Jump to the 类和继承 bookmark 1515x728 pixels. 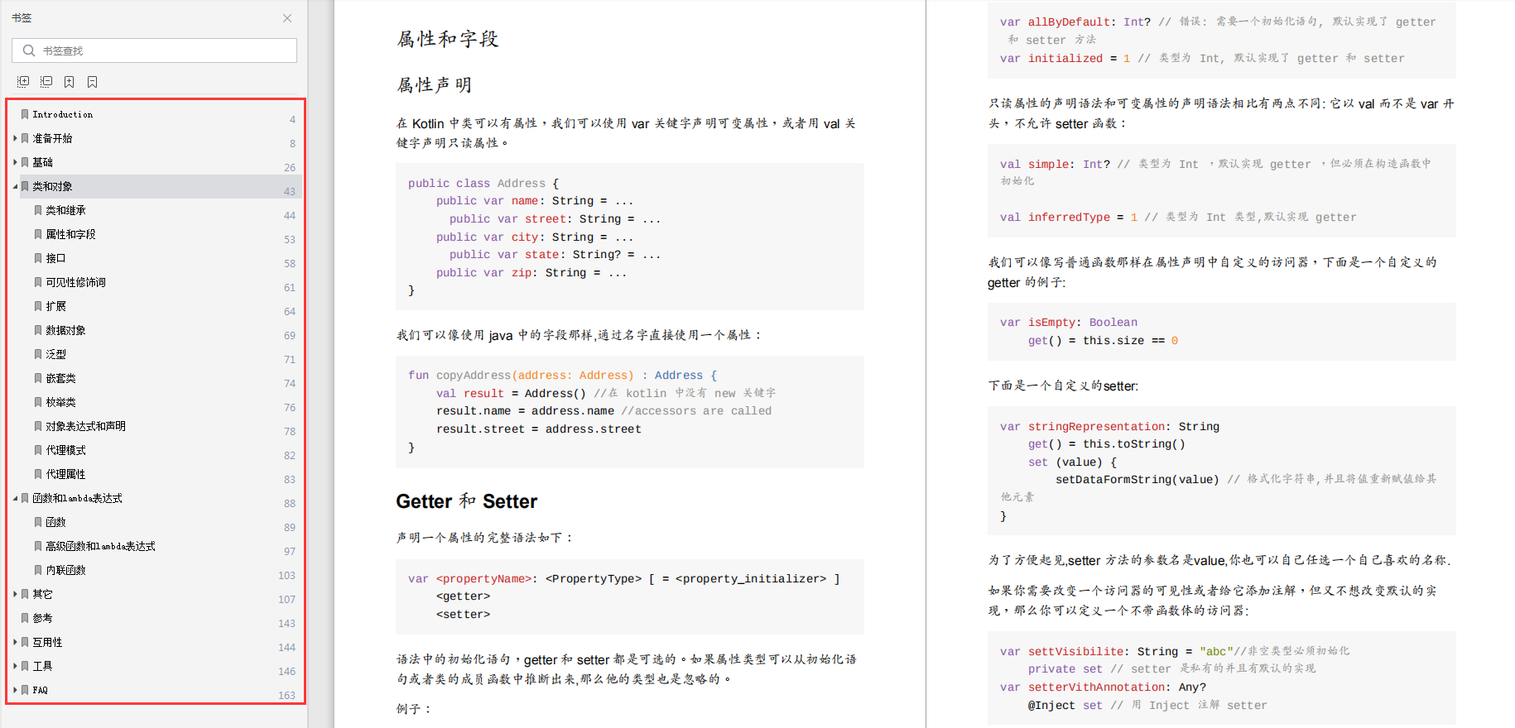66,210
